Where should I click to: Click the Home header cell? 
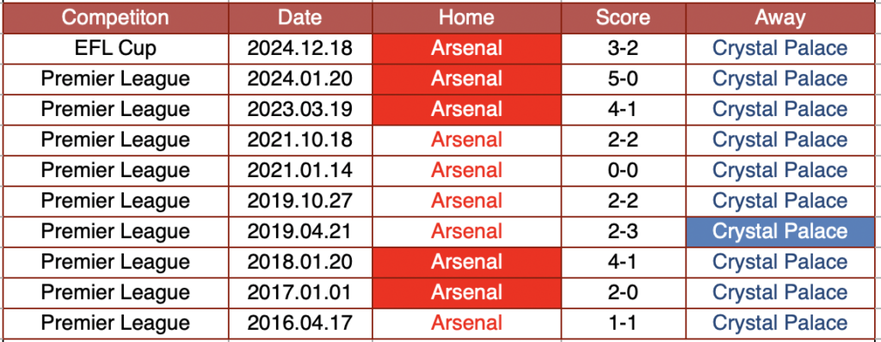coord(466,17)
